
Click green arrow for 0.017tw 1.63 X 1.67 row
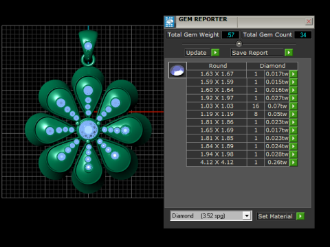[294, 74]
